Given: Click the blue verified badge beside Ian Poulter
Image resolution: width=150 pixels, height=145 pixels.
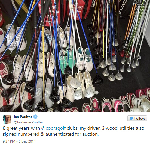Looking at the screenshot, I should click(x=35, y=117).
